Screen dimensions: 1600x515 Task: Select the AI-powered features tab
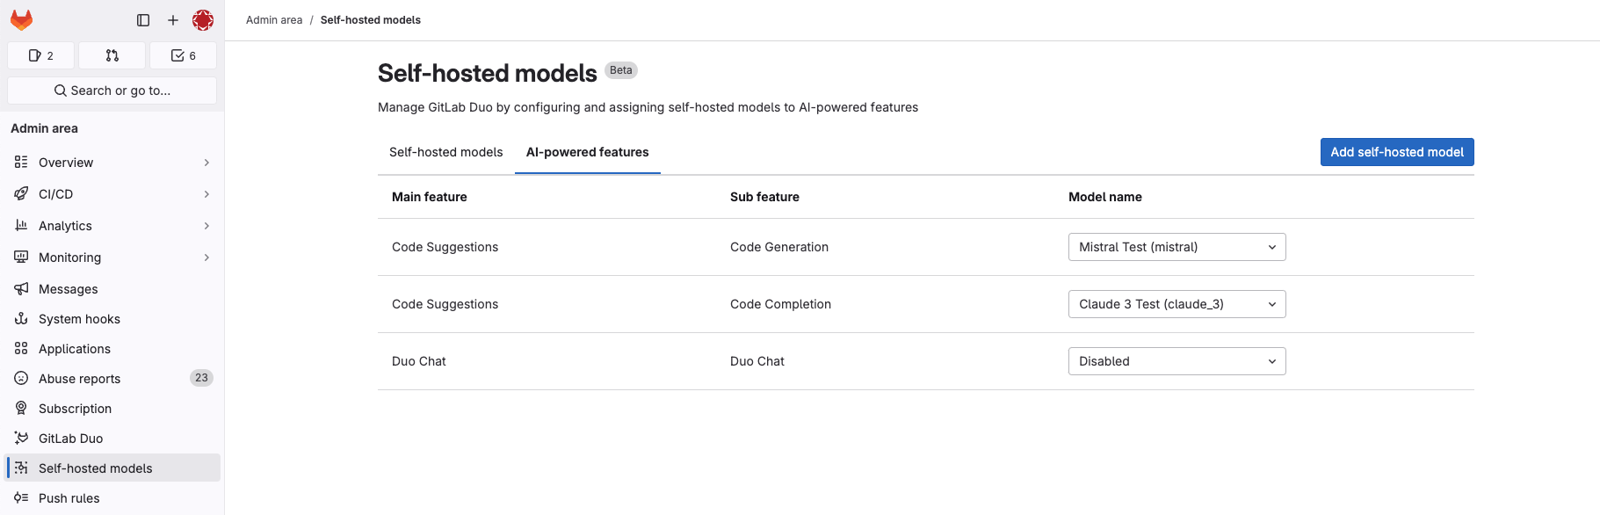click(x=586, y=151)
